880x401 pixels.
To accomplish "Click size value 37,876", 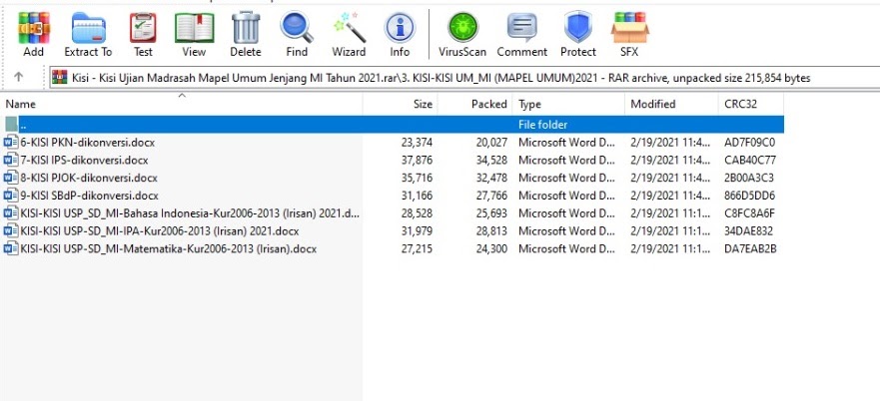I will 417,161.
